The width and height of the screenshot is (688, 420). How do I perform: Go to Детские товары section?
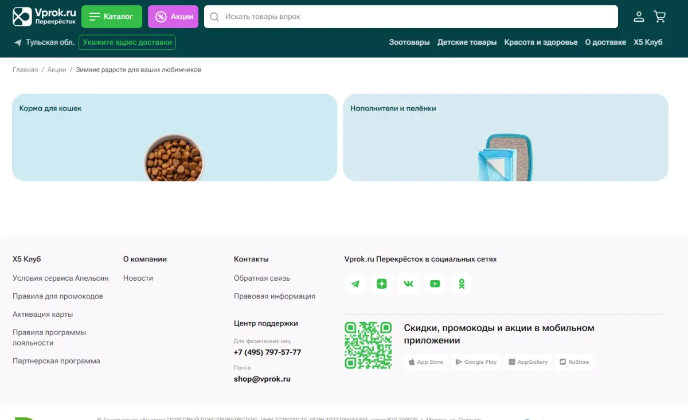point(467,42)
